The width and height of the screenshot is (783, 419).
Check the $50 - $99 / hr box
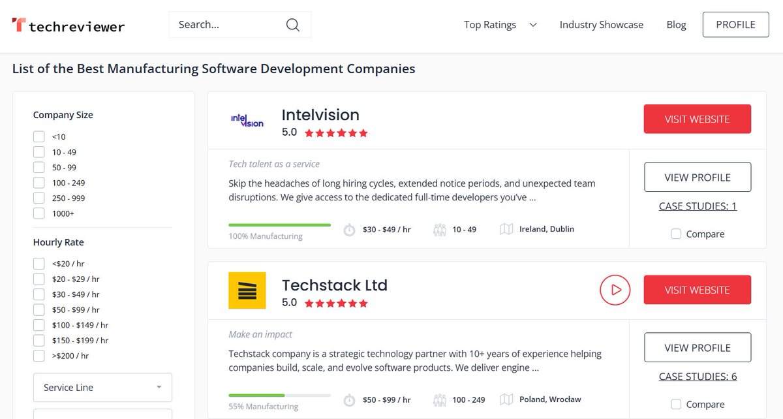click(39, 309)
